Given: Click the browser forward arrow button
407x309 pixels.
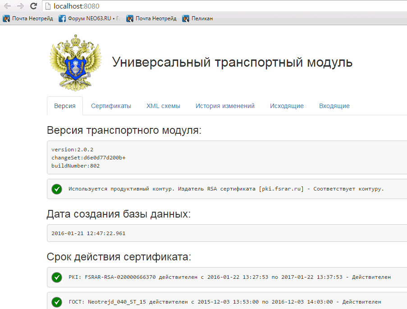Looking at the screenshot, I should pyautogui.click(x=20, y=6).
